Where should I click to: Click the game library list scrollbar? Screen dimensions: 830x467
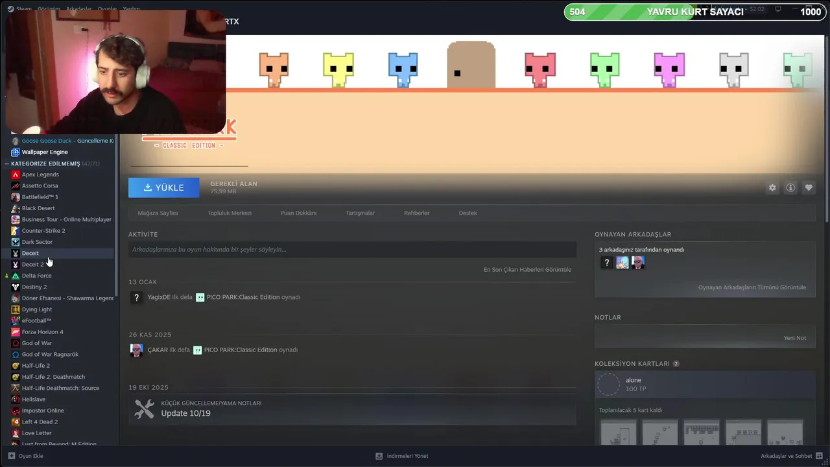[x=117, y=214]
